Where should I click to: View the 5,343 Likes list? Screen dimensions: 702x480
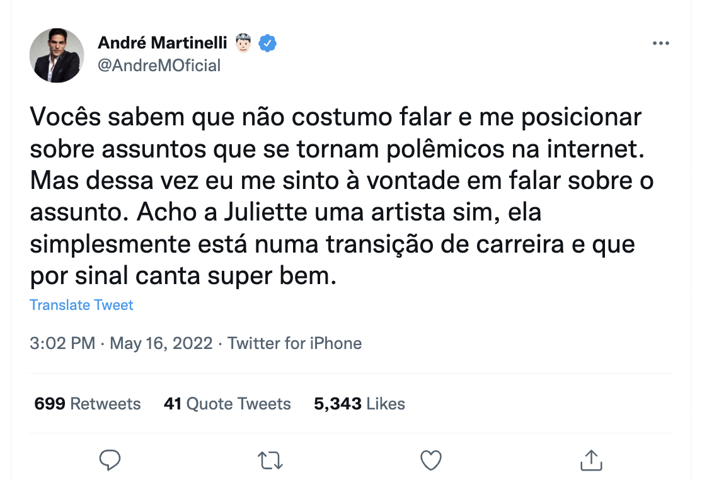point(359,404)
